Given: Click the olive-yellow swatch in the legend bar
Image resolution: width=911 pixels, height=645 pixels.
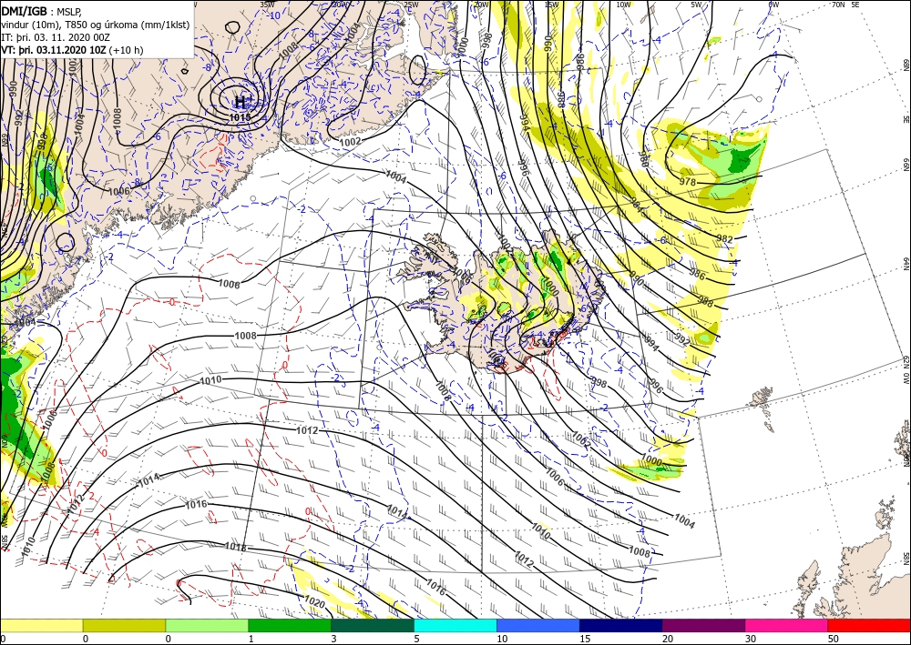Looking at the screenshot, I should pyautogui.click(x=124, y=625).
